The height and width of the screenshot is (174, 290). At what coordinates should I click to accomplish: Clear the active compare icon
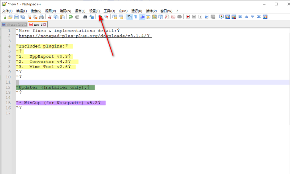point(234,17)
